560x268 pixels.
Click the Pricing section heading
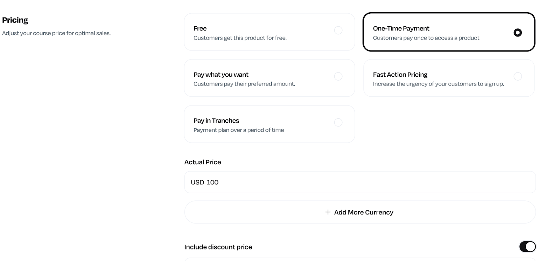[15, 20]
